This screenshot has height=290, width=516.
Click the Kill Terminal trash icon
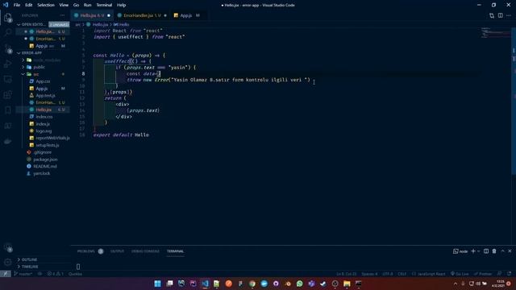(494, 251)
